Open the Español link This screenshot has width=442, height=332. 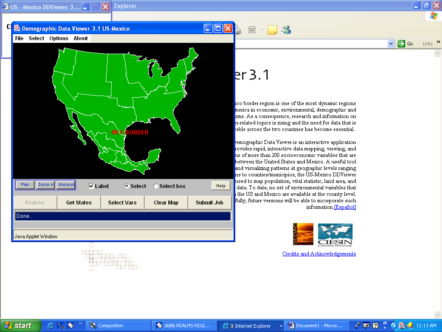coord(345,207)
